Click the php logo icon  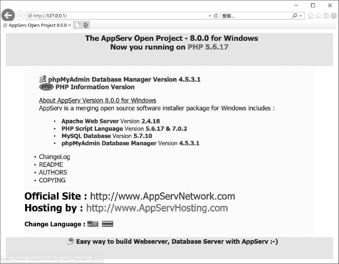46,87
